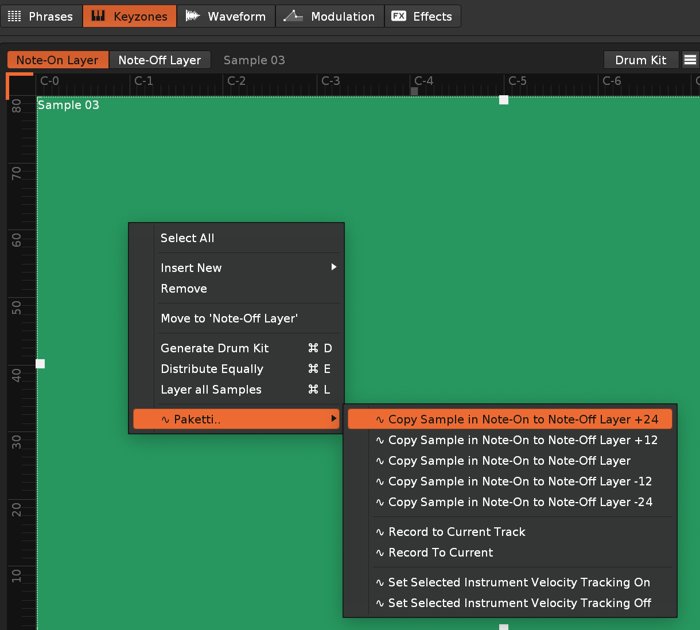This screenshot has width=700, height=630.
Task: Click the FX Effects icon
Action: click(399, 16)
